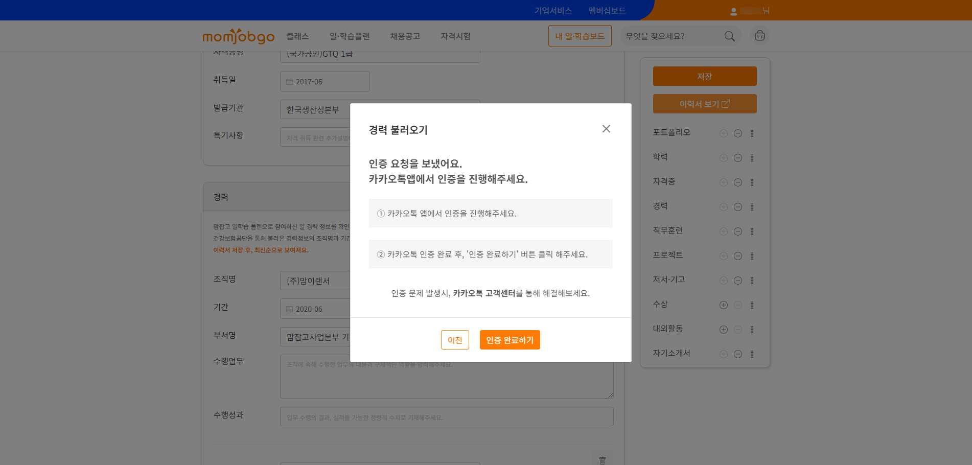Go back with the 이전 button
The width and height of the screenshot is (972, 465).
coord(454,340)
